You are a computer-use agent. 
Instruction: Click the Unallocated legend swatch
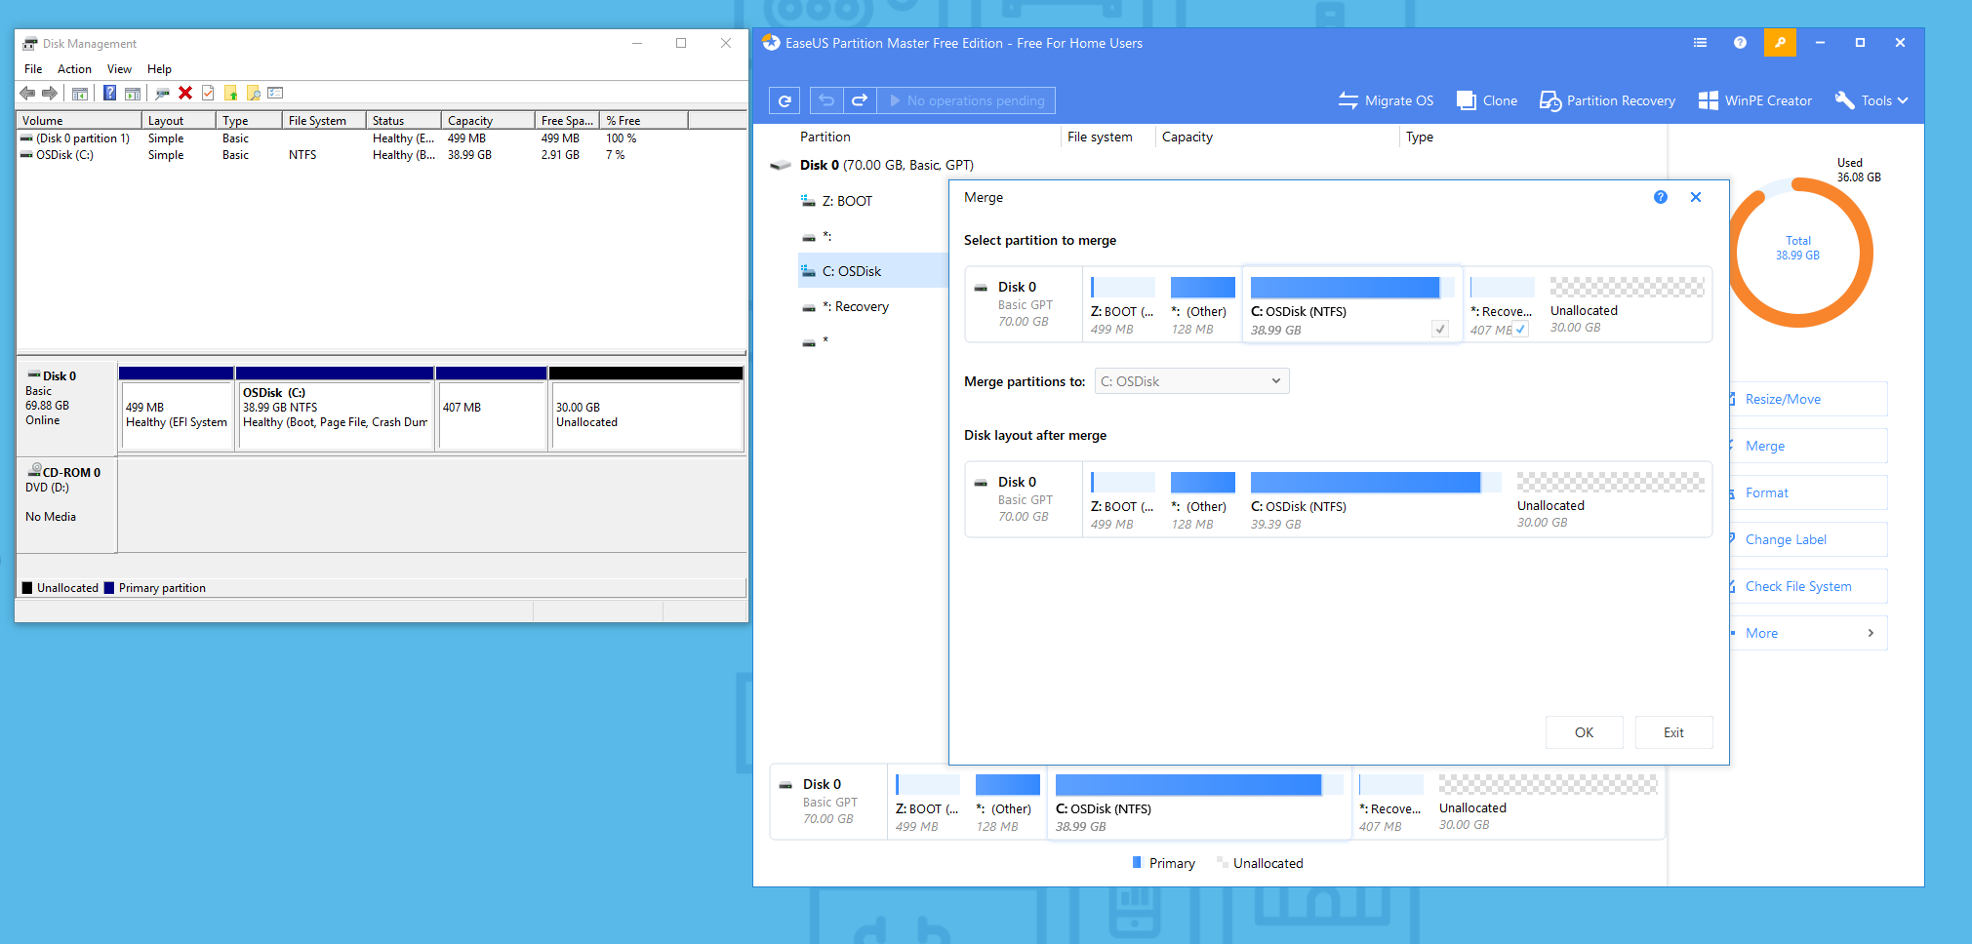[1223, 862]
